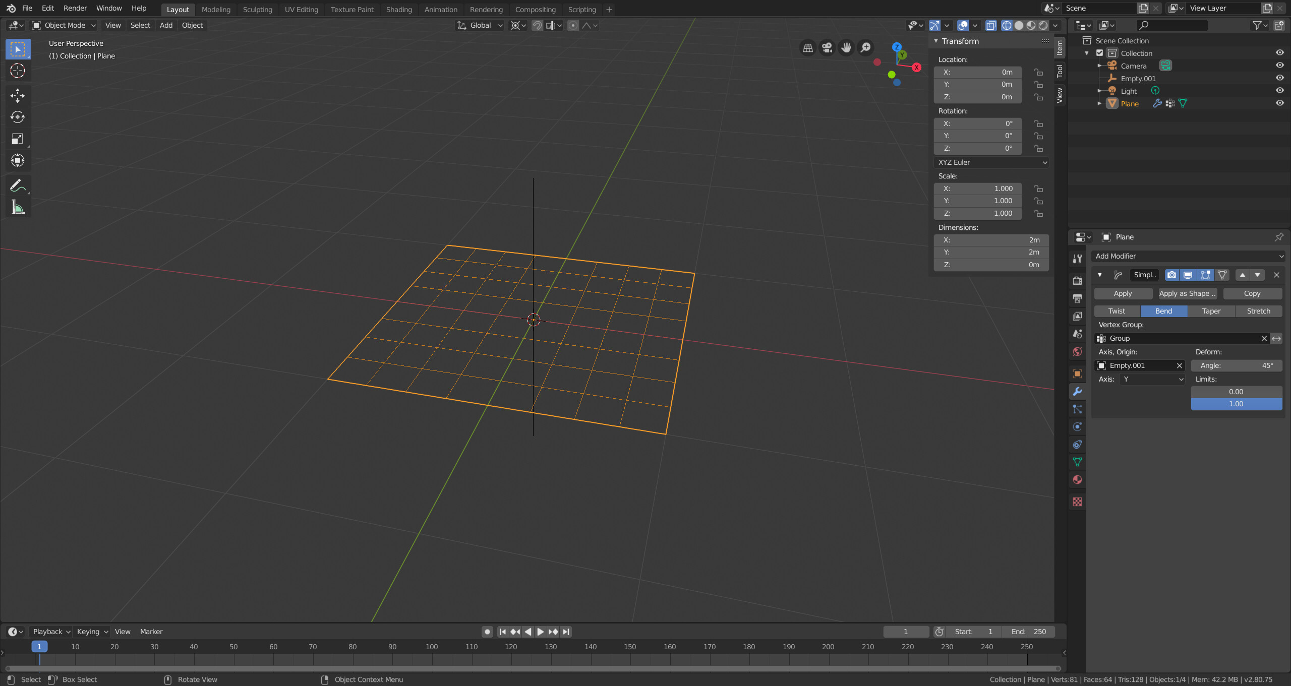Expand the Plane item in outliner
The height and width of the screenshot is (686, 1291).
pos(1099,103)
